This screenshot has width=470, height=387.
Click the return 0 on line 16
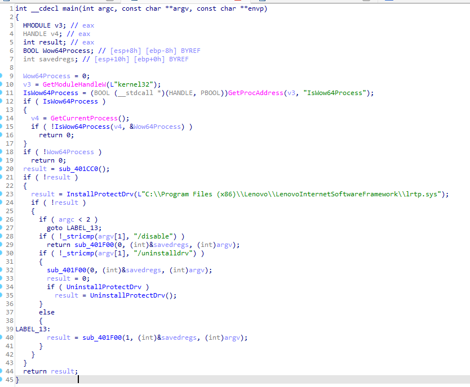pyautogui.click(x=56, y=135)
